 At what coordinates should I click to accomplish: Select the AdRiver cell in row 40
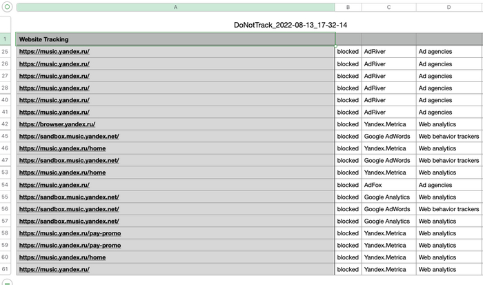(388, 100)
